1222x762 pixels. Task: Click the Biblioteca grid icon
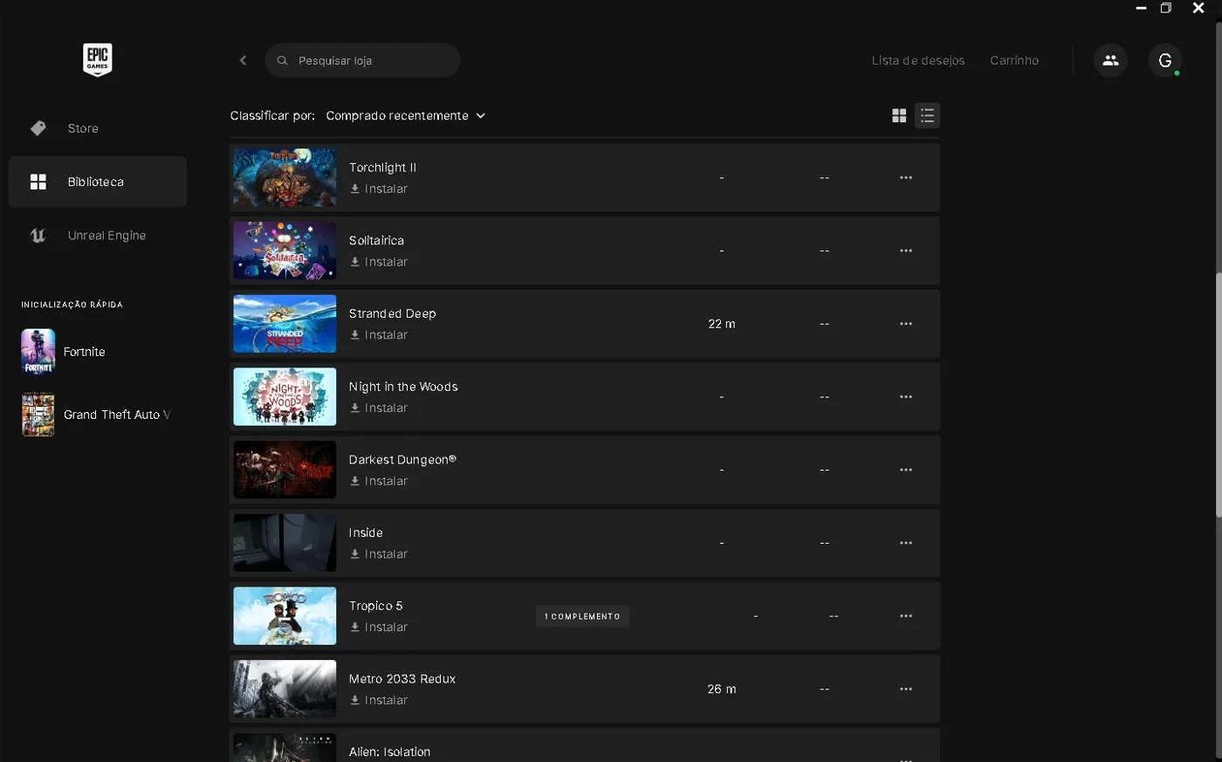tap(38, 182)
